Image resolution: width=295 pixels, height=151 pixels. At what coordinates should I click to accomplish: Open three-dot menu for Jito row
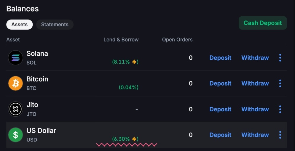280,109
